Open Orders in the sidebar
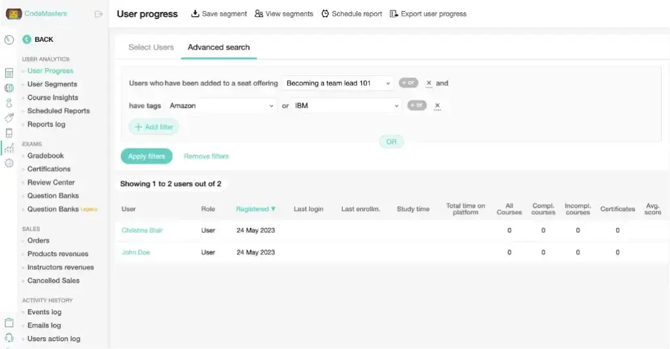The image size is (670, 349). (x=39, y=240)
